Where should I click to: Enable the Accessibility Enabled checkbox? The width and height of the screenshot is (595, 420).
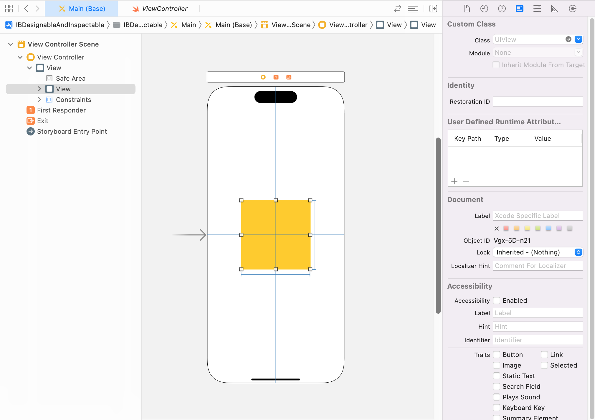pos(497,300)
